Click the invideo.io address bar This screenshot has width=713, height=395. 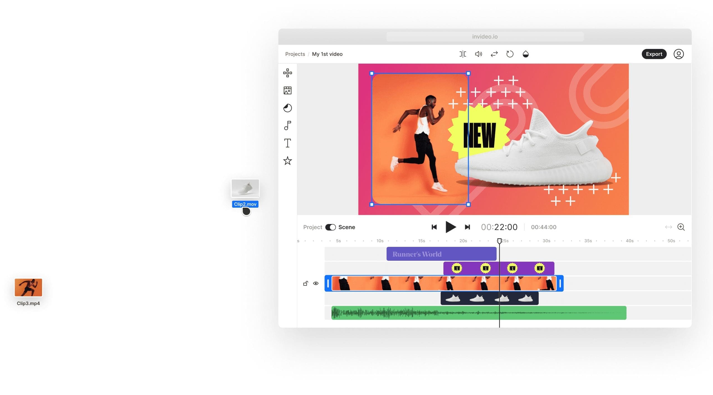[485, 36]
